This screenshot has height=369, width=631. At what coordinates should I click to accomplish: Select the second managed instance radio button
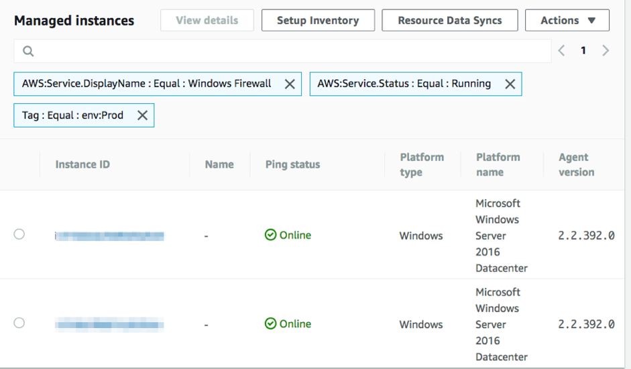click(x=19, y=323)
